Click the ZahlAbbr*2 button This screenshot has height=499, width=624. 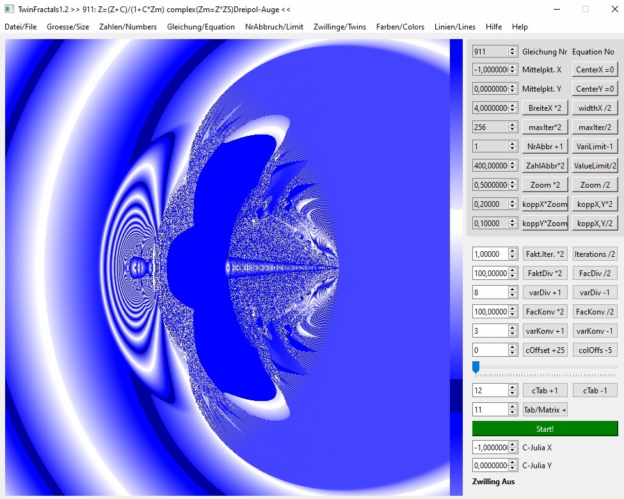coord(545,165)
